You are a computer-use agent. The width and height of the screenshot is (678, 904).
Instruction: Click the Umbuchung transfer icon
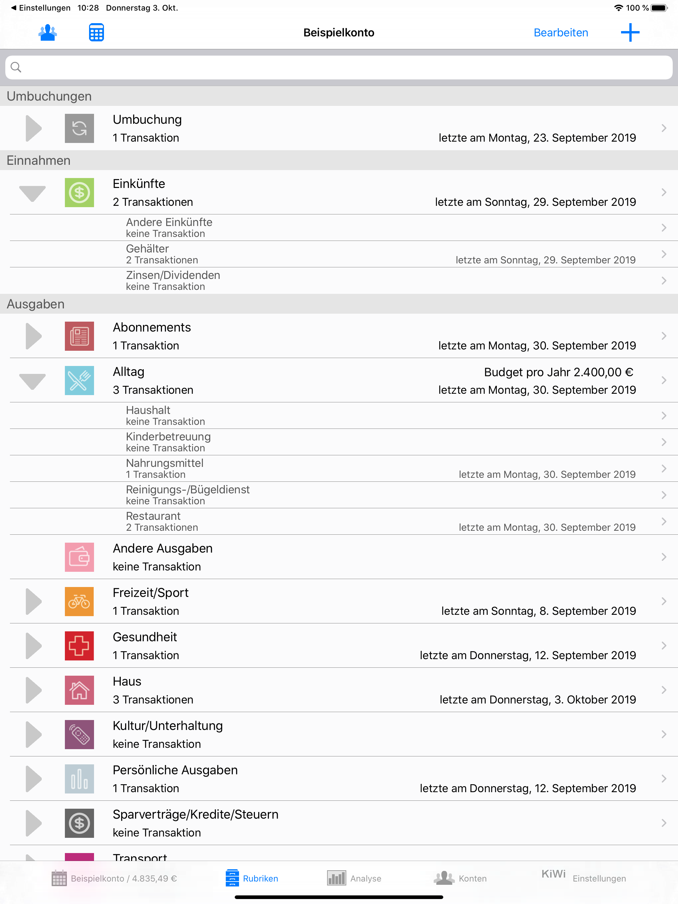(x=79, y=128)
